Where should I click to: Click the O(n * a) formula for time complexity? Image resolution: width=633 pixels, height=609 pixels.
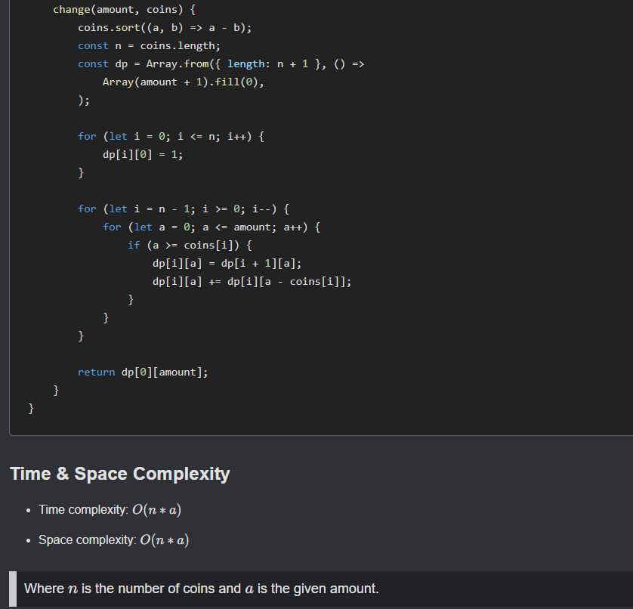pyautogui.click(x=156, y=510)
